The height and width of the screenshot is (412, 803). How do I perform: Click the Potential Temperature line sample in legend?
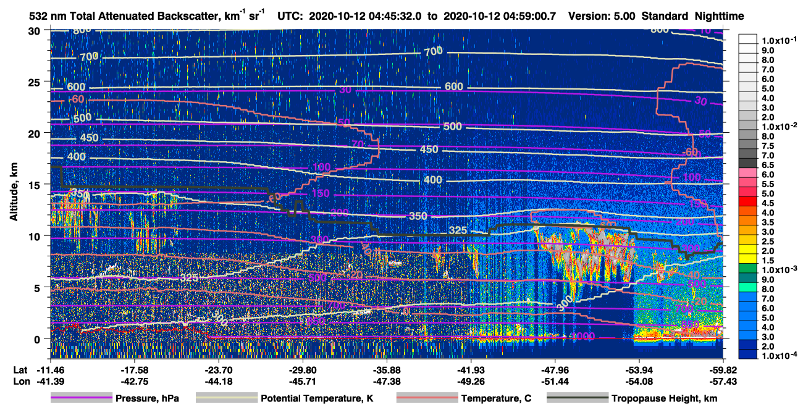226,398
